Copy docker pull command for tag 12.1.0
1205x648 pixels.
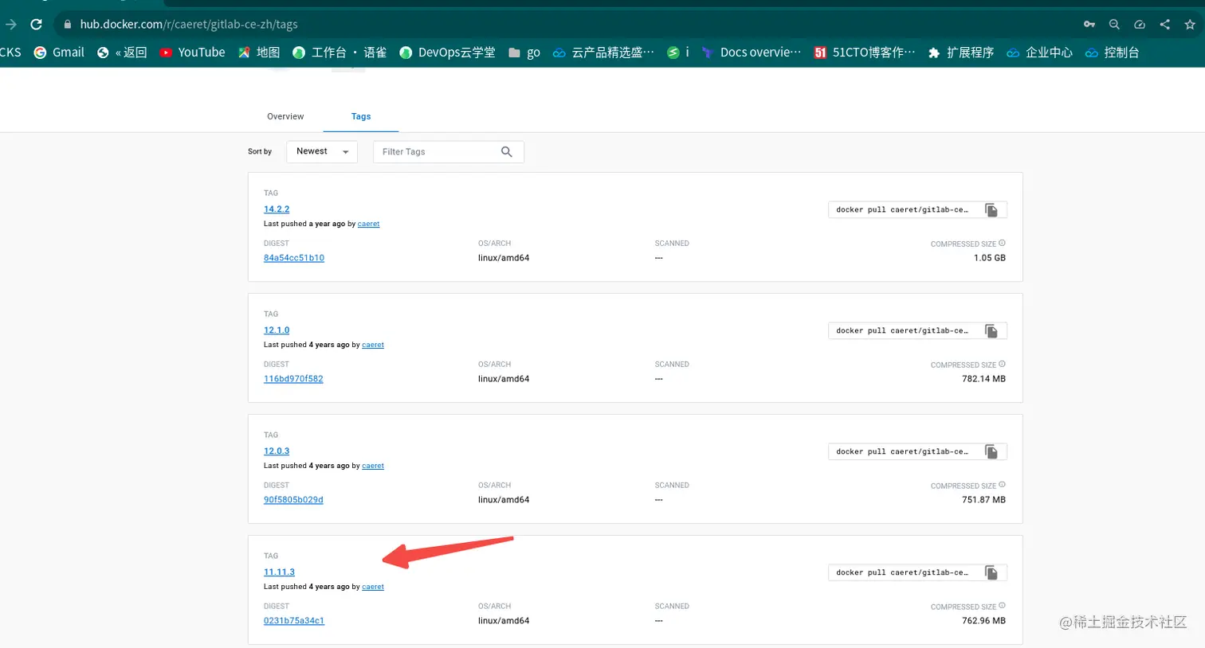pyautogui.click(x=991, y=331)
